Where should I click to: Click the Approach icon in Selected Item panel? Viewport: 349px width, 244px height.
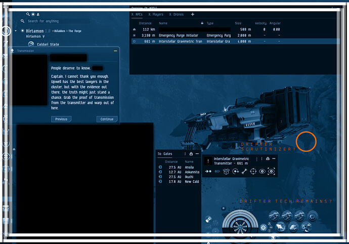pyautogui.click(x=208, y=172)
